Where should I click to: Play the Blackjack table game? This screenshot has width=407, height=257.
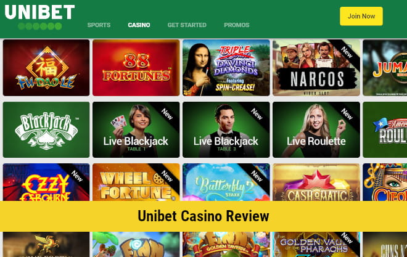(x=46, y=129)
